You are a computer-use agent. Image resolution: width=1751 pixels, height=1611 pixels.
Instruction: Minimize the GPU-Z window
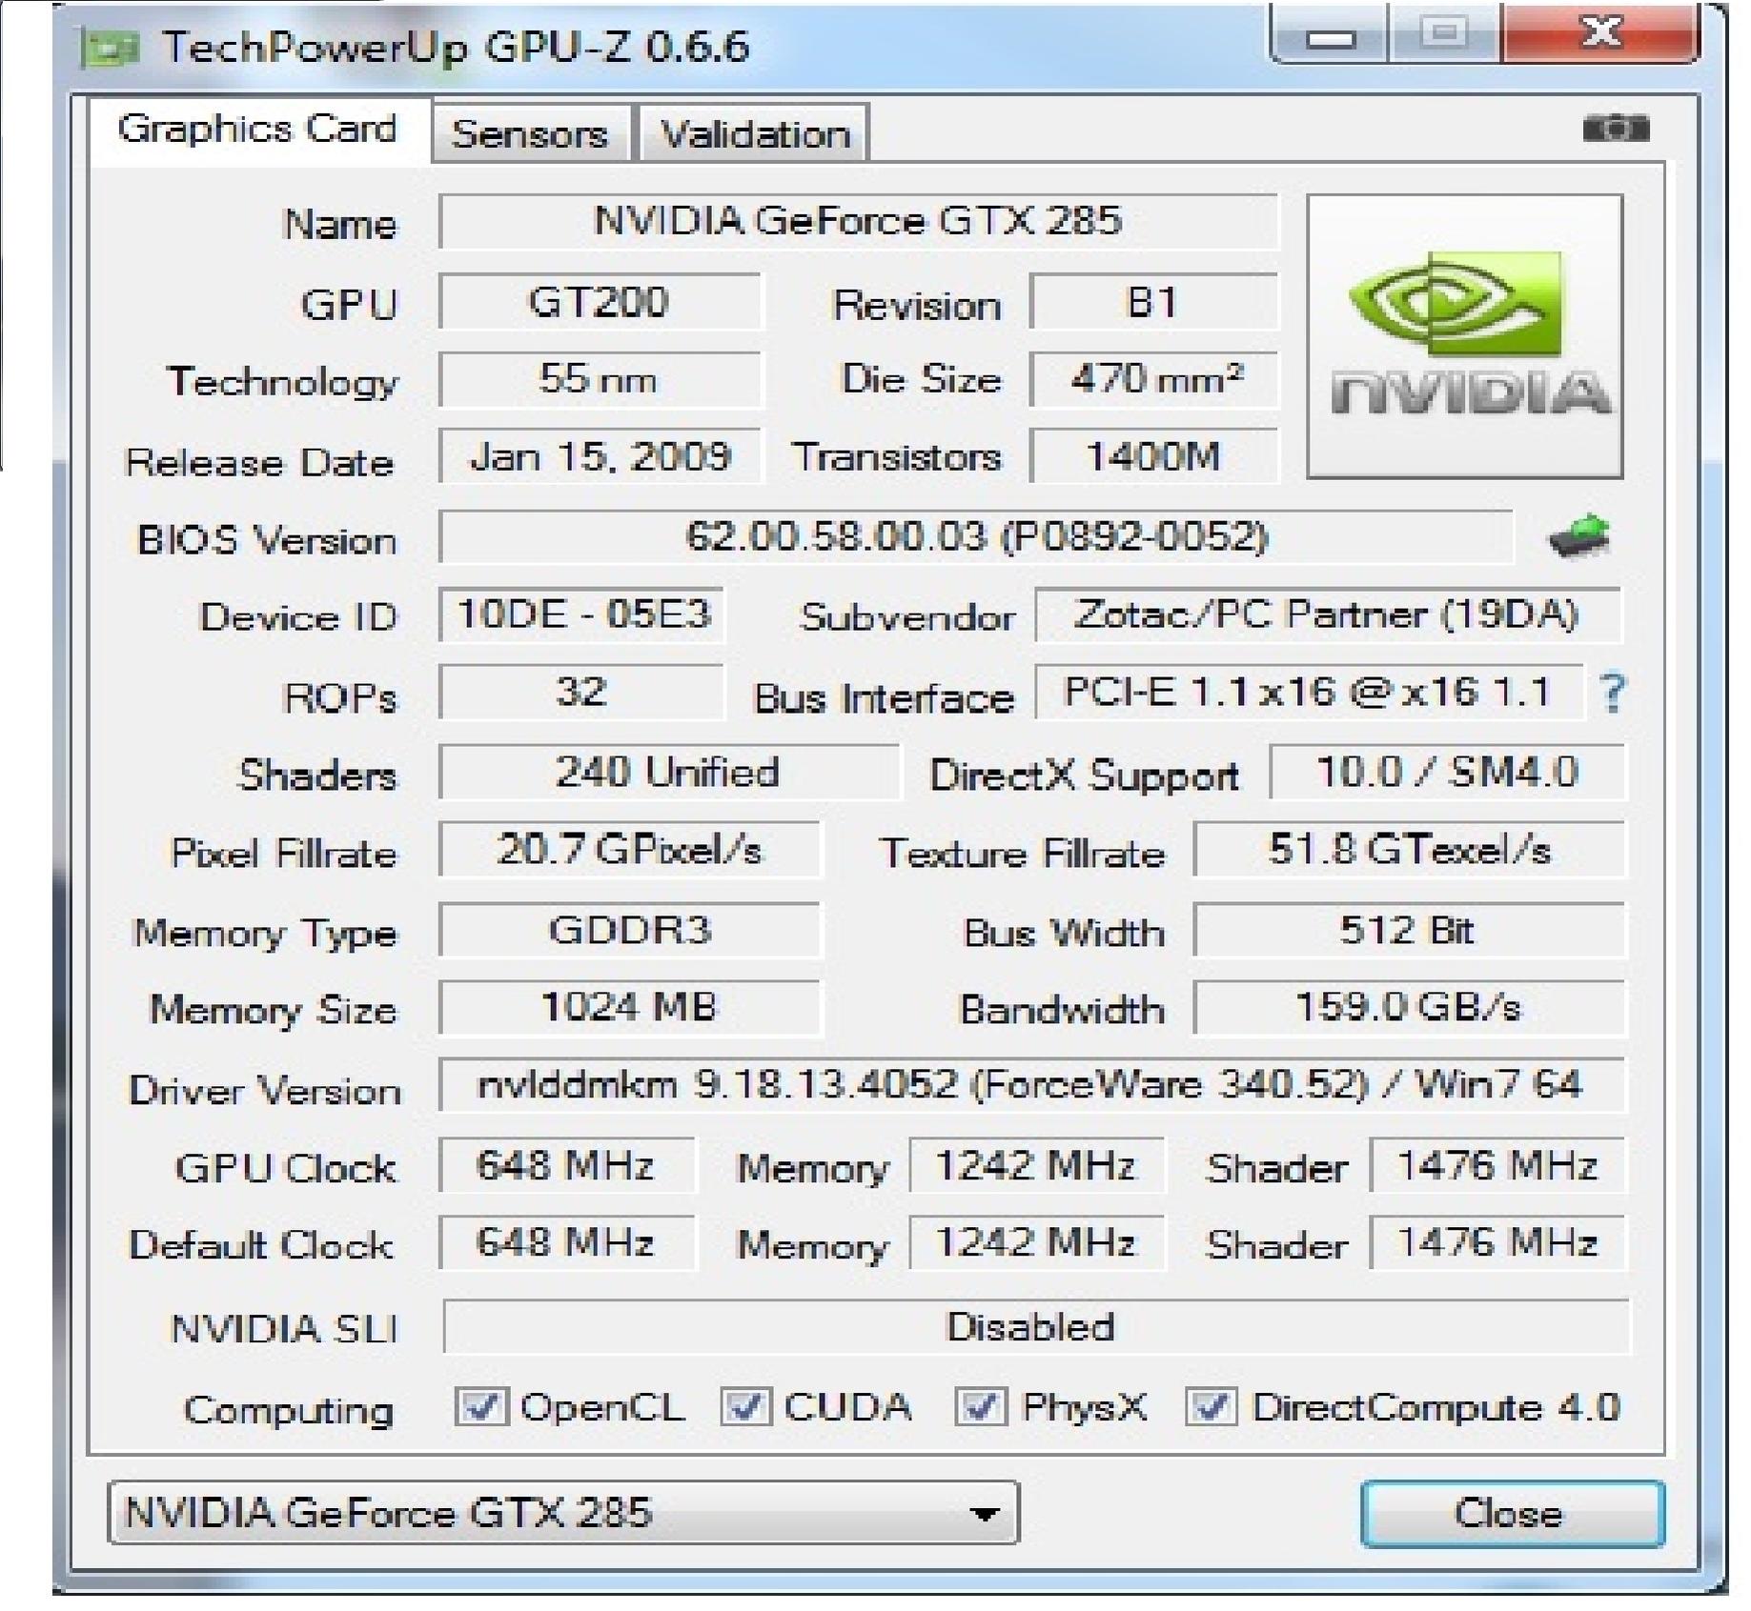(x=1331, y=34)
